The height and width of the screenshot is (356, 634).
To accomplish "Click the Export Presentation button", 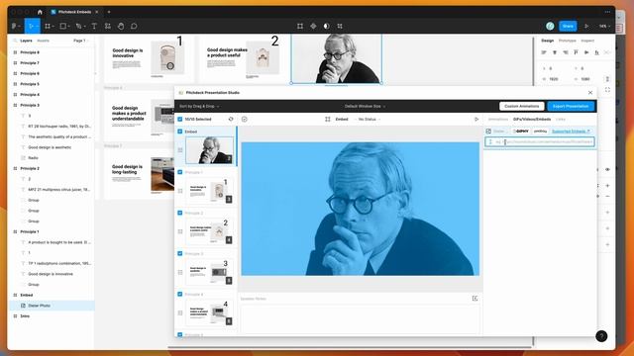I will point(571,106).
